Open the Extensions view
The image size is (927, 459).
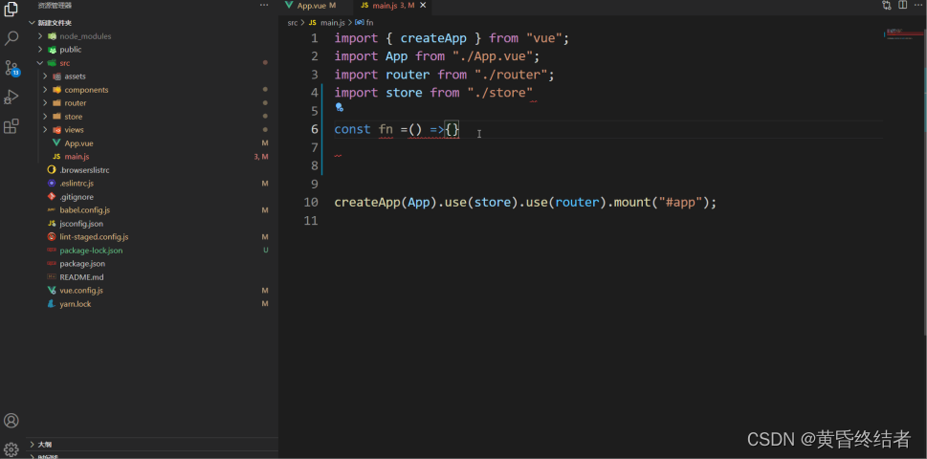(x=11, y=126)
